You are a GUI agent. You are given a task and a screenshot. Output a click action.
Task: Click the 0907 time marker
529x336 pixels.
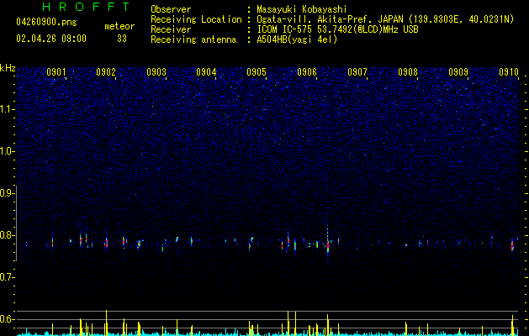click(357, 72)
